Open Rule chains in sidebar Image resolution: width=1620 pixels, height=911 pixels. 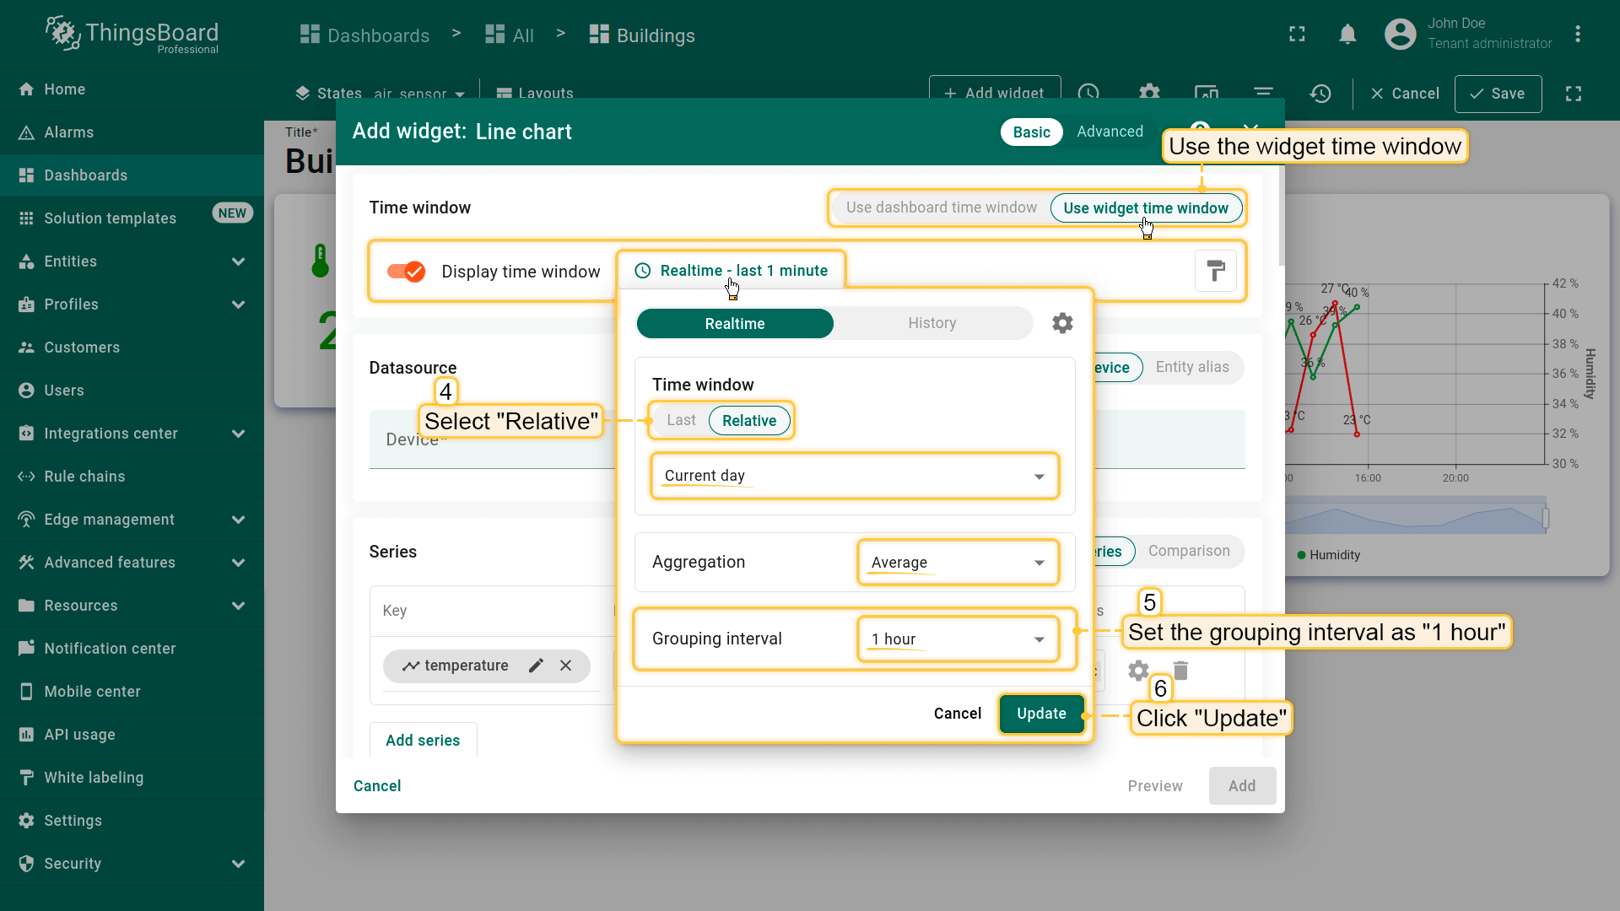tap(84, 477)
